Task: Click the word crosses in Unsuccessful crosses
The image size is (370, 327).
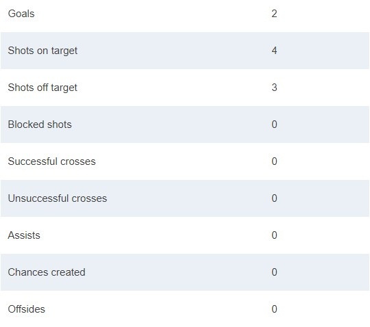Action: pyautogui.click(x=89, y=198)
